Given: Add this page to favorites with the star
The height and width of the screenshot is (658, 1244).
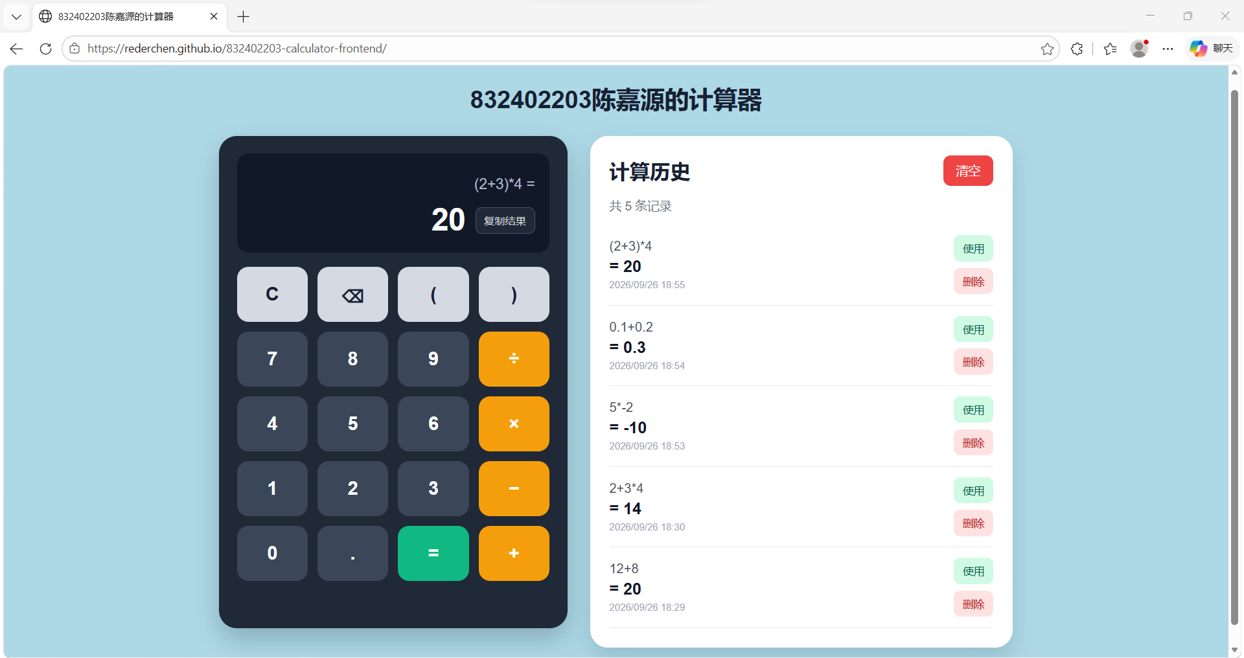Looking at the screenshot, I should (x=1047, y=49).
